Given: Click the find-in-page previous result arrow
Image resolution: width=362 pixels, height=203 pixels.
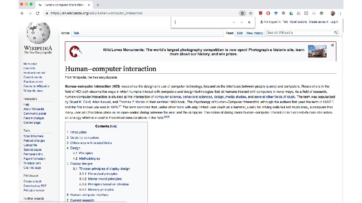Looking at the screenshot, I should click(234, 22).
